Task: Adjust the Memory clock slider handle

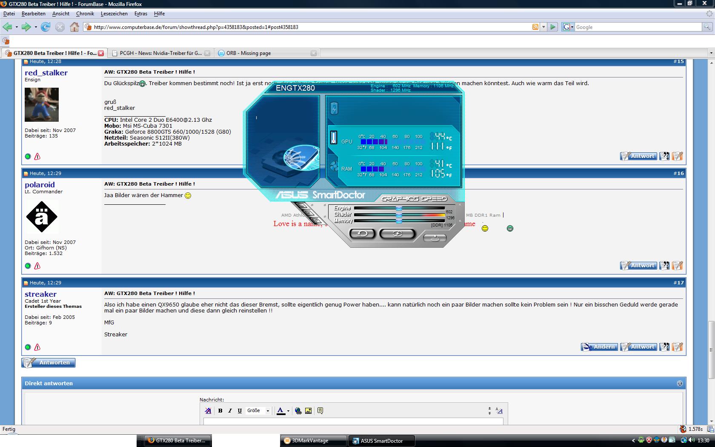Action: (399, 221)
